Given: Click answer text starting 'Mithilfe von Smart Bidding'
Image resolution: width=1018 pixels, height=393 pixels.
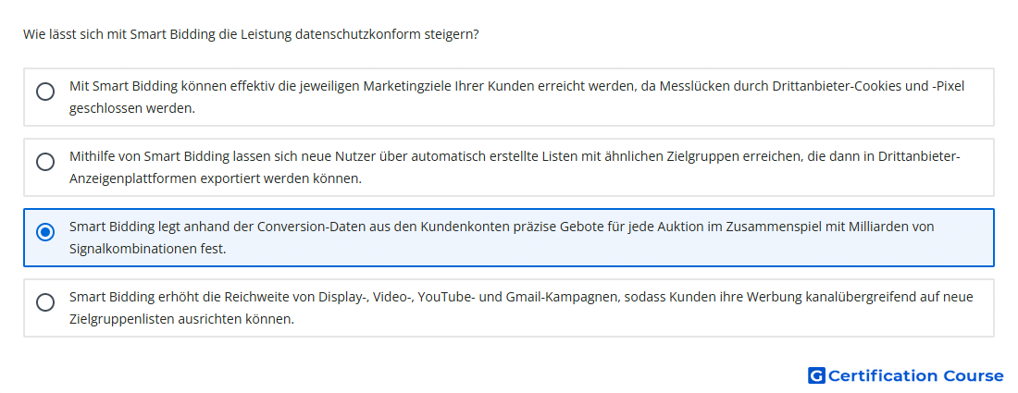Looking at the screenshot, I should (x=278, y=156).
